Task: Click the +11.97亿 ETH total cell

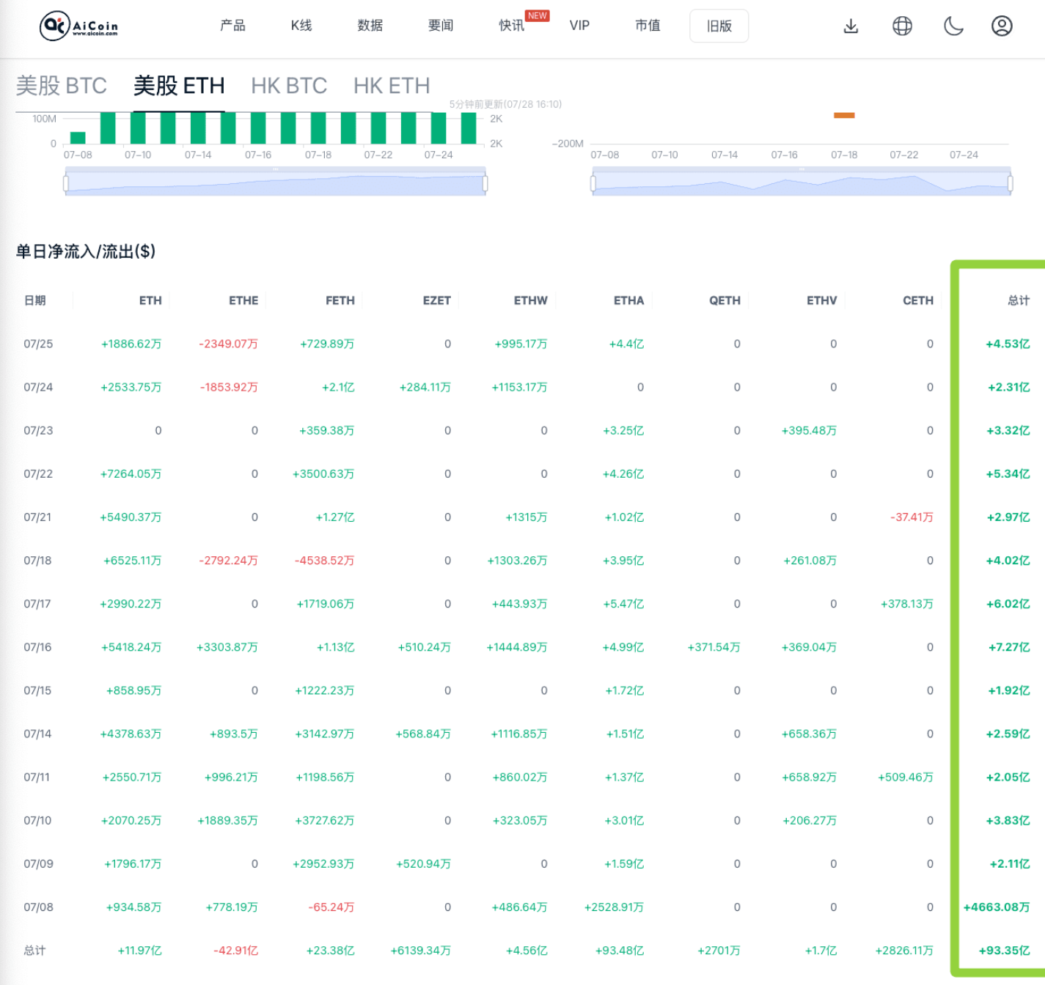Action: click(139, 951)
